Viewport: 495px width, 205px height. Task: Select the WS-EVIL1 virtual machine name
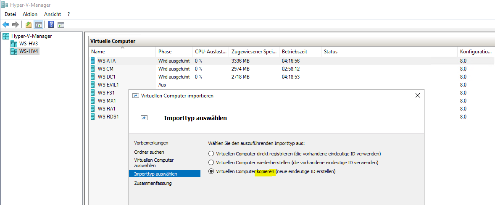108,84
